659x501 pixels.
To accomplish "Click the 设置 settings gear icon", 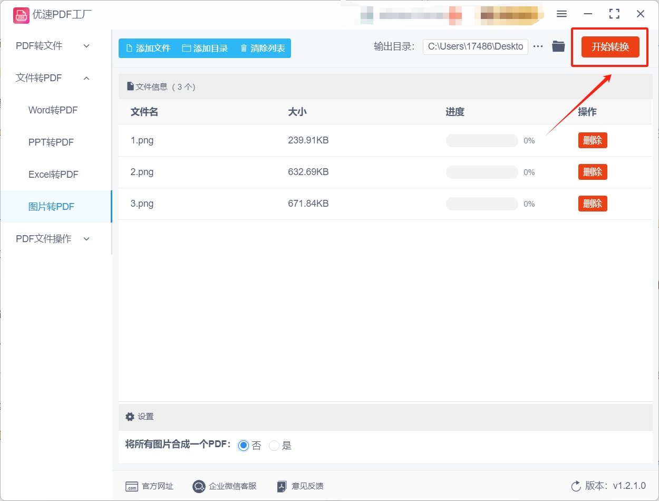I will pyautogui.click(x=130, y=416).
